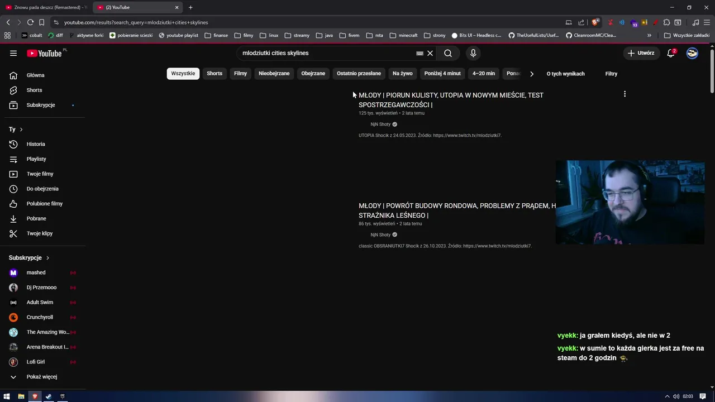Expand the hidden bookmarks overflow chevron
This screenshot has width=715, height=402.
click(649, 35)
